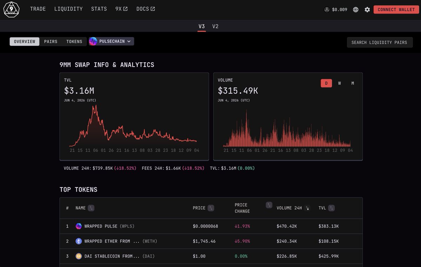Click the DAI Stablecoin token icon
Image resolution: width=421 pixels, height=267 pixels.
click(79, 256)
